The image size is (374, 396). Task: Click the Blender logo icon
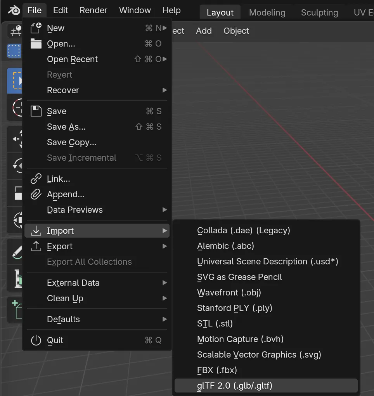[14, 10]
